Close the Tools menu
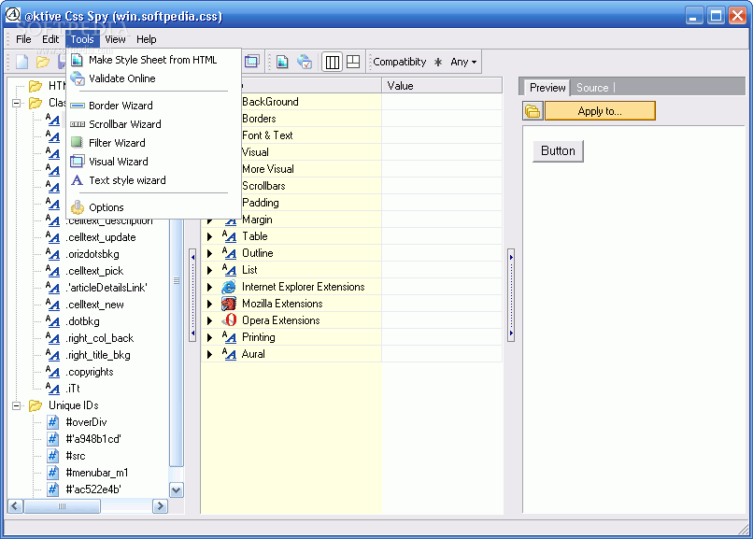The image size is (753, 539). point(82,39)
